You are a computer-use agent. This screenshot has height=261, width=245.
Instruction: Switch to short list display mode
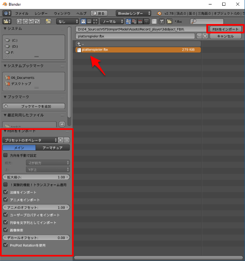[83, 21]
